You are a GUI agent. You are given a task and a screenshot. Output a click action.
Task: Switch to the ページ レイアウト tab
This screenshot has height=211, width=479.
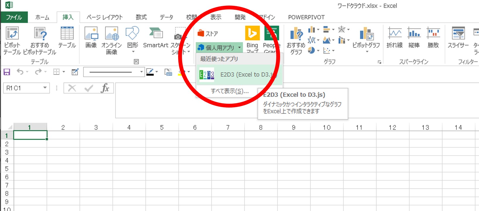(105, 17)
